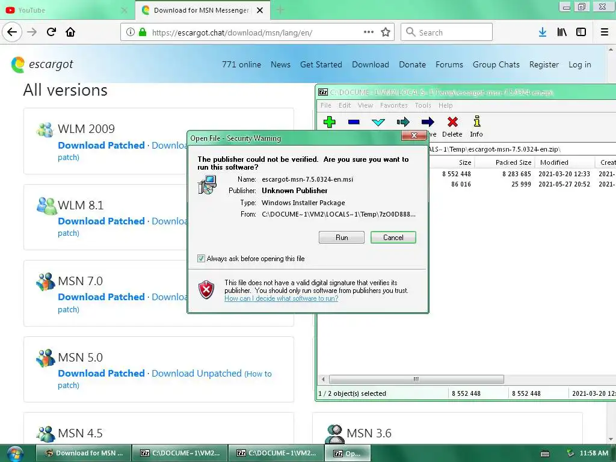
Task: Download Unpatched MSN 5.0
Action: click(197, 373)
